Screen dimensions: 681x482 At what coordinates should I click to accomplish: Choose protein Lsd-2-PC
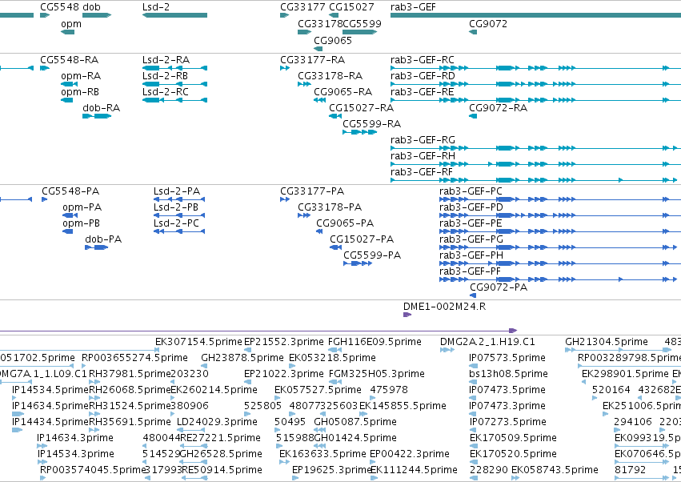click(x=176, y=223)
